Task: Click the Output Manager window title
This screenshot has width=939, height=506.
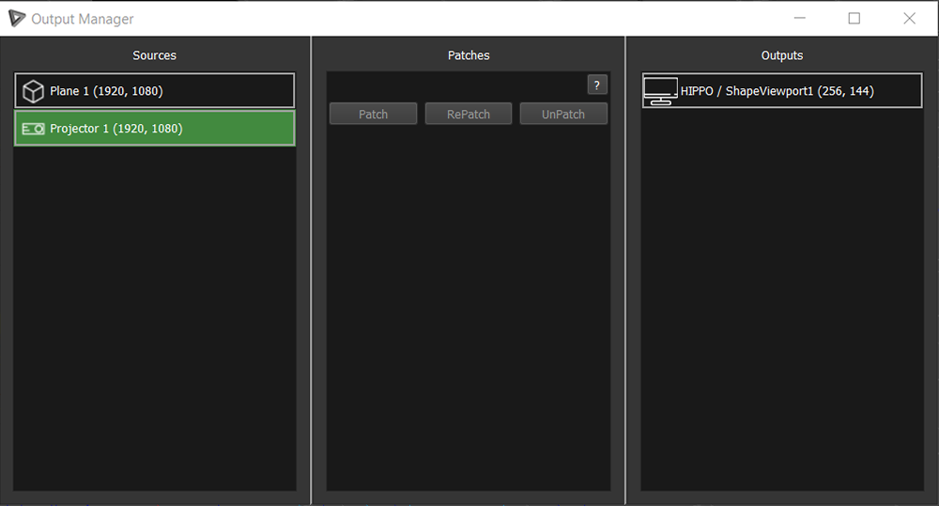Action: (83, 19)
